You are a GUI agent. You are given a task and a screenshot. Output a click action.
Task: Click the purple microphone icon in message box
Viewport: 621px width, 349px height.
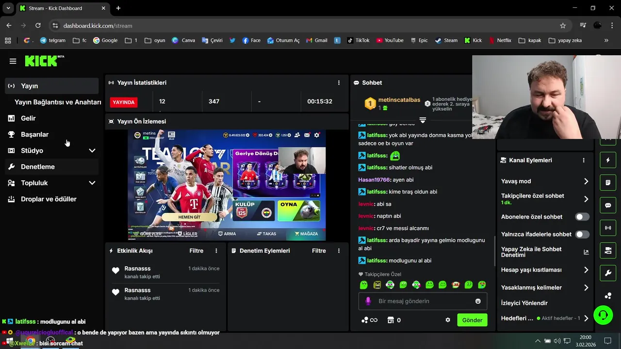(368, 301)
